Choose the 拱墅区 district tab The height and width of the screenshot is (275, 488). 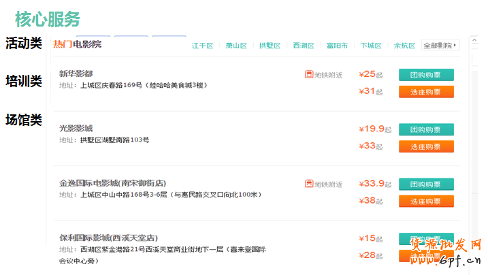tap(270, 46)
